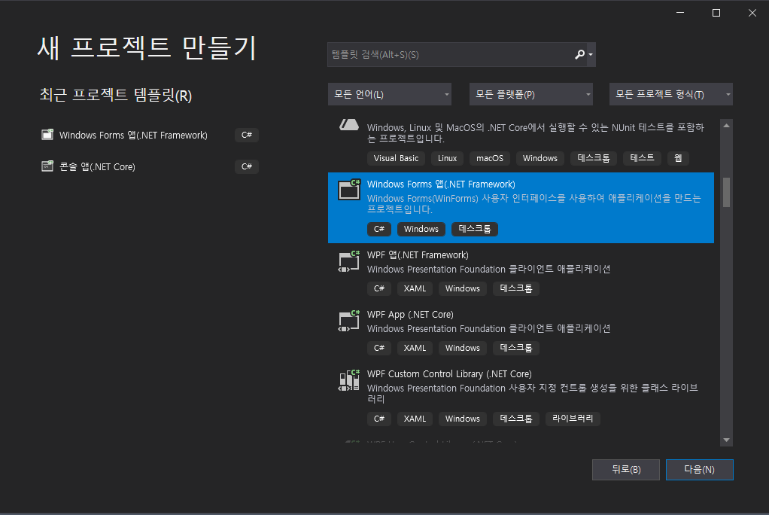Click the template list scrollbar thumb
This screenshot has height=515, width=769.
pyautogui.click(x=726, y=193)
